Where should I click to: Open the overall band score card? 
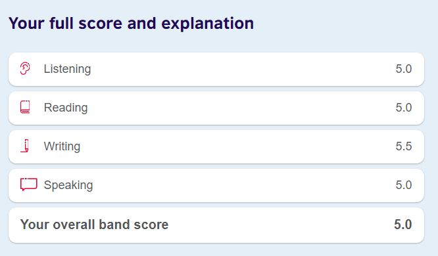tap(216, 225)
